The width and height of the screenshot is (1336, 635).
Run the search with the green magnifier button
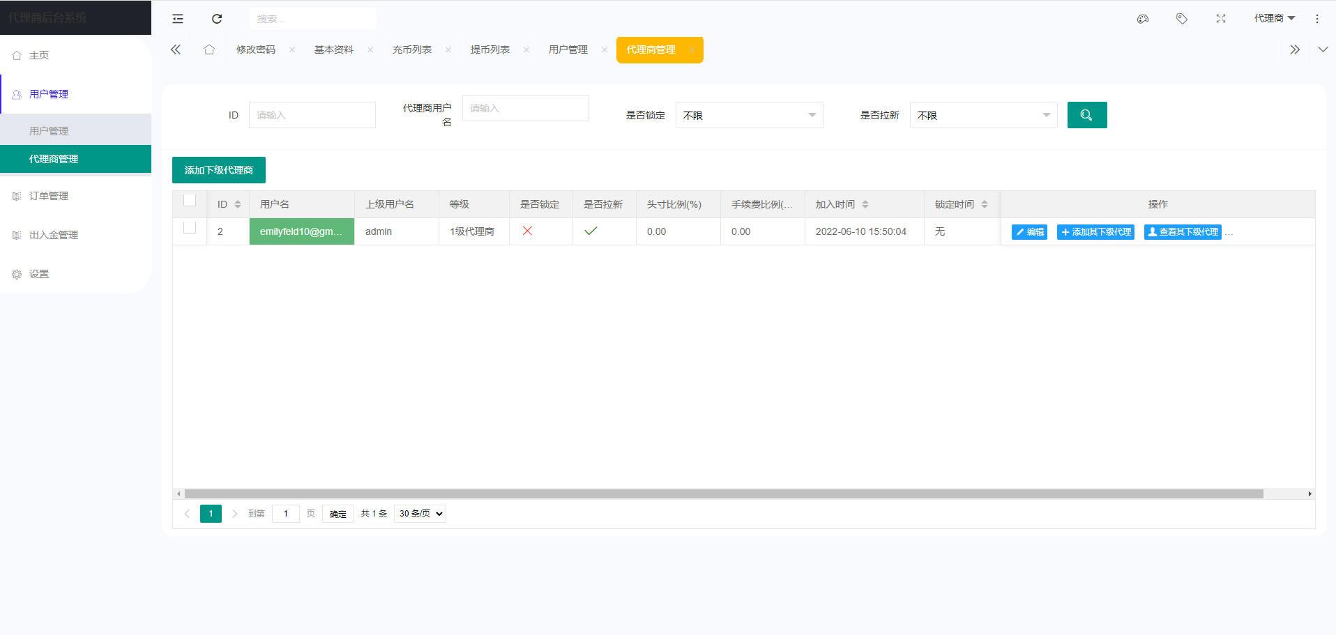pyautogui.click(x=1086, y=114)
